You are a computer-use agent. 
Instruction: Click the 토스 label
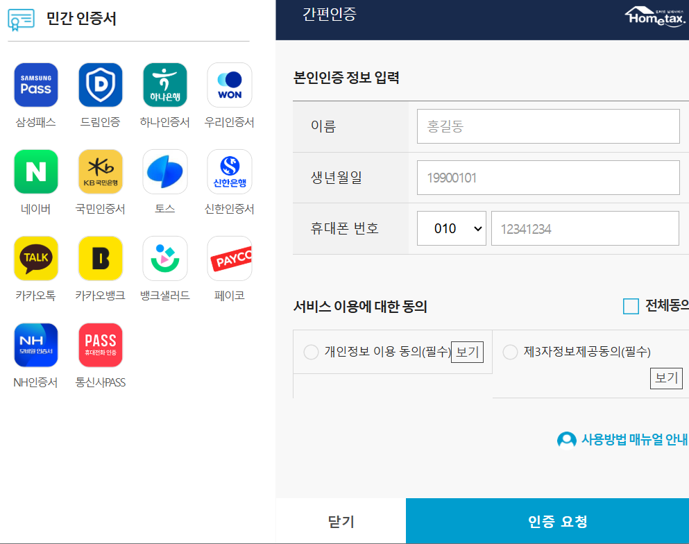[164, 209]
